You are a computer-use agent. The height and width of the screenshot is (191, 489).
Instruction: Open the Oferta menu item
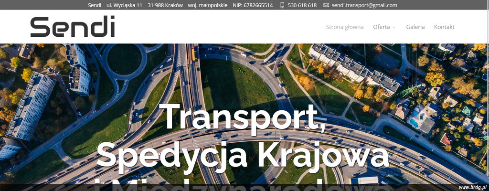click(x=382, y=27)
